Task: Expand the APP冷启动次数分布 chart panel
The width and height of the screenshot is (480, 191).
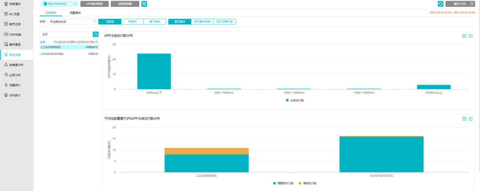Action: click(464, 36)
